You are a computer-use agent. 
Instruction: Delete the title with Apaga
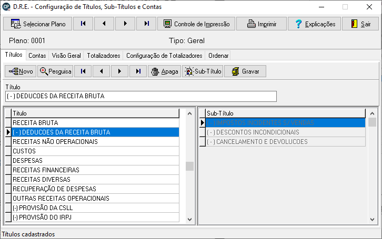(x=165, y=71)
